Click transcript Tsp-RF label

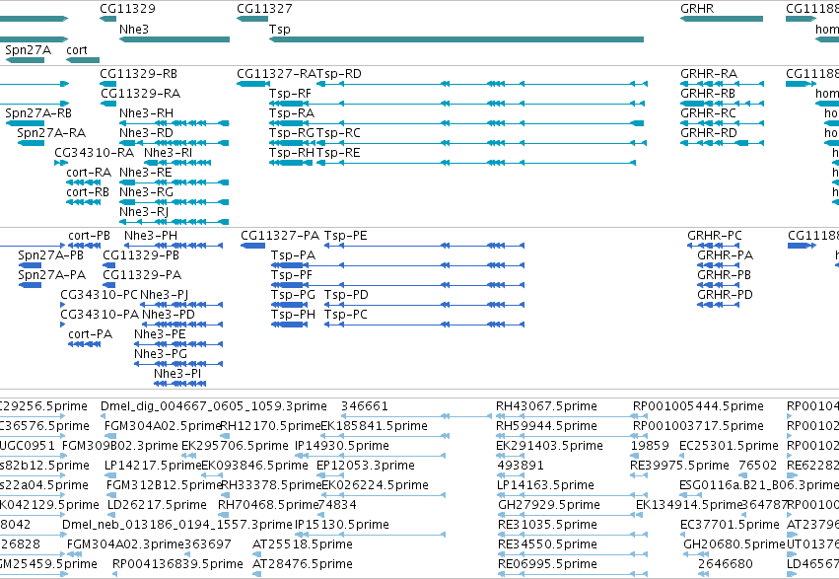[x=290, y=94]
